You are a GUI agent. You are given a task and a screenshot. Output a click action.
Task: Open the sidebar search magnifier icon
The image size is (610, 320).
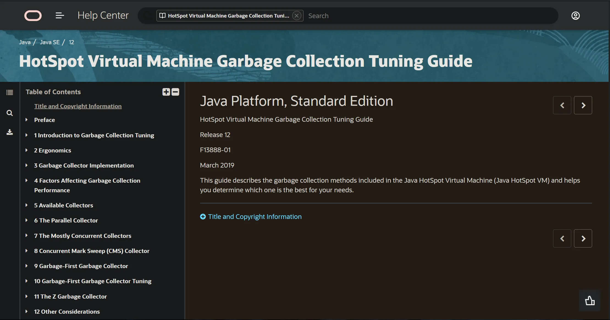click(10, 113)
